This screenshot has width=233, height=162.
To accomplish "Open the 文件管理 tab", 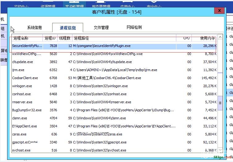I will [x=101, y=28].
